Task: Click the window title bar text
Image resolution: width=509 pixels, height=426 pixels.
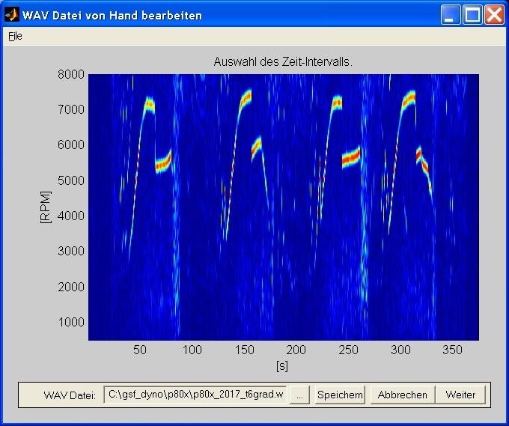Action: [112, 14]
